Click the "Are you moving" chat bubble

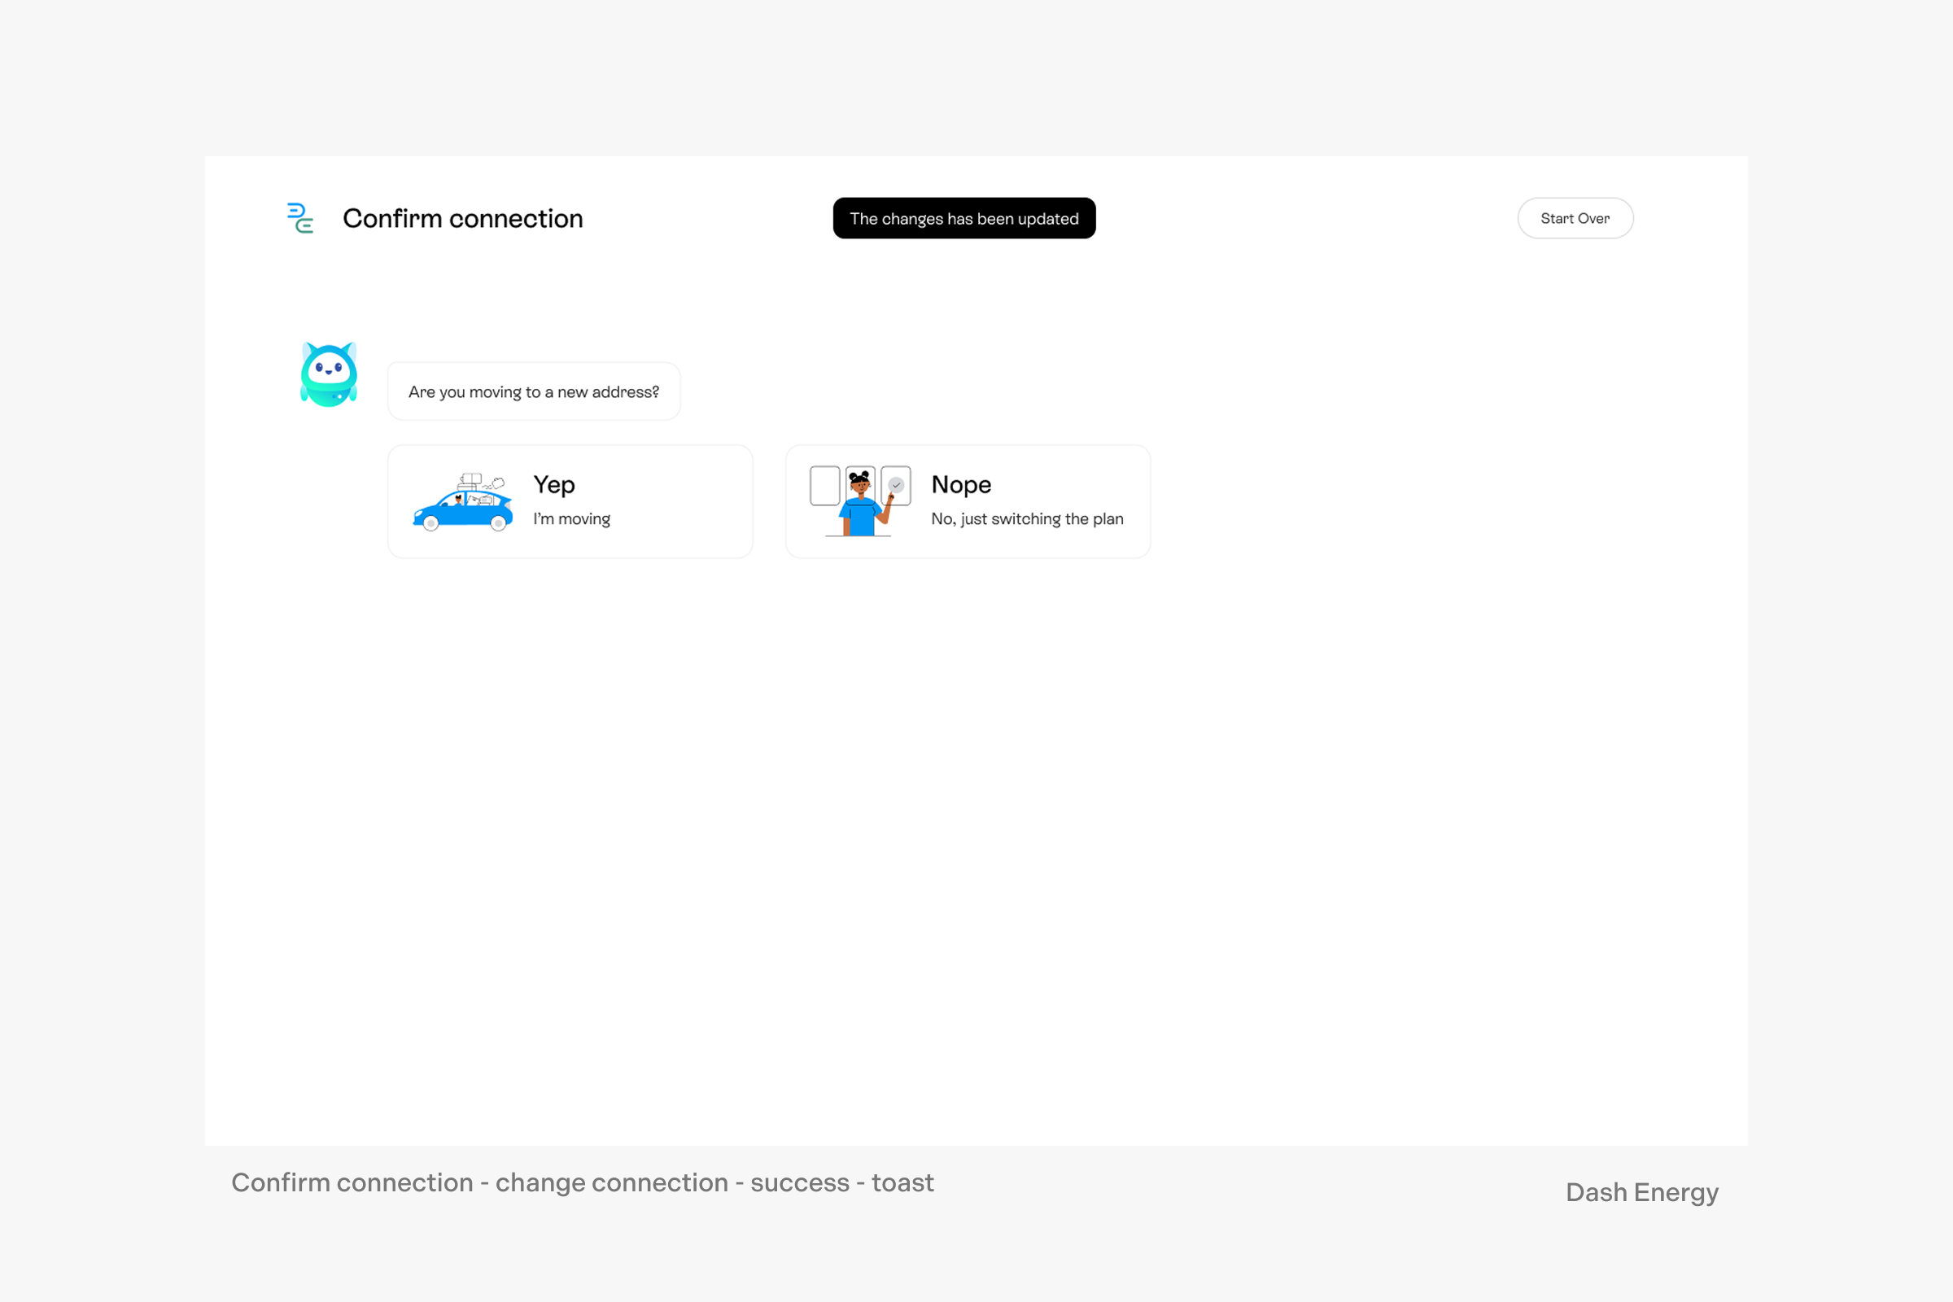point(533,392)
